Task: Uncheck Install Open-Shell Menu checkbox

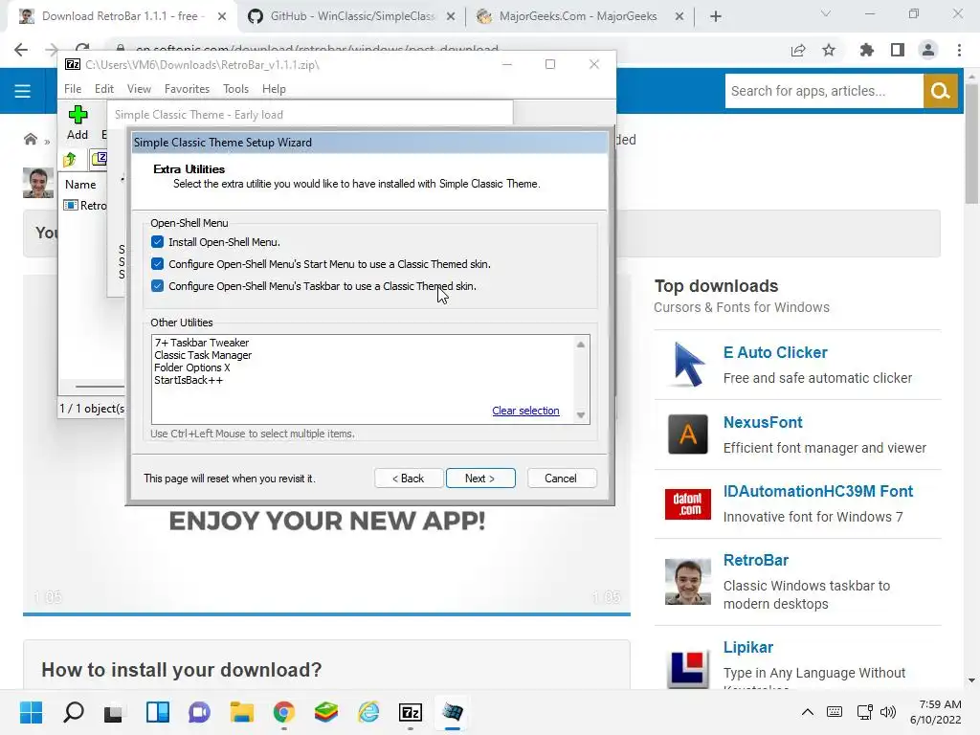Action: click(158, 242)
